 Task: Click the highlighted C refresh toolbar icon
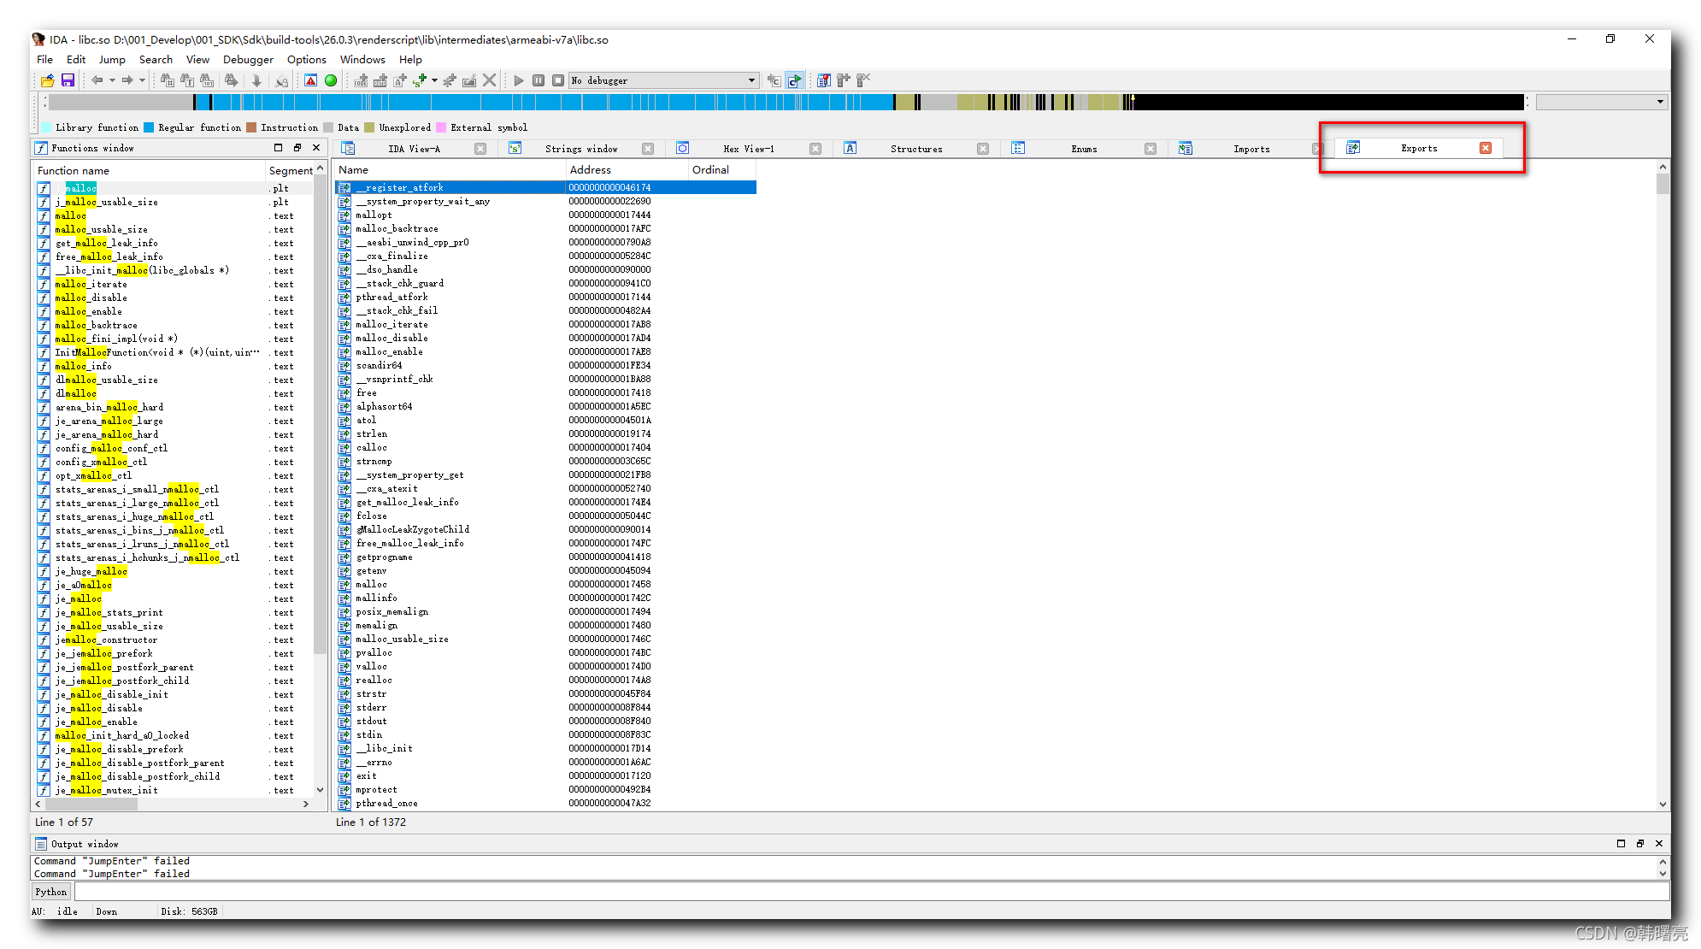794,80
